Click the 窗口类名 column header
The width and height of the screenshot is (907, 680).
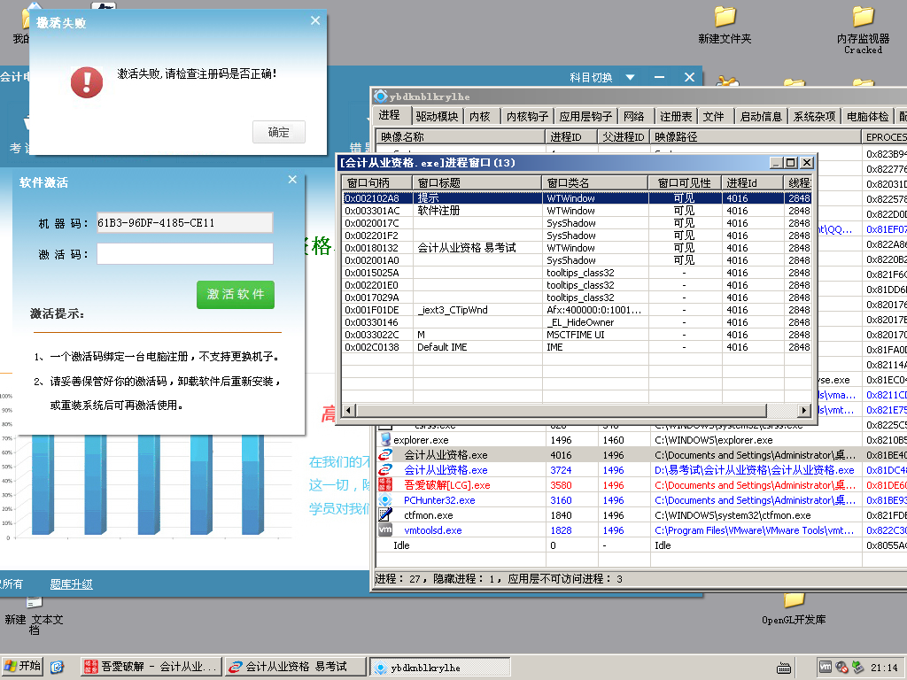coord(594,182)
